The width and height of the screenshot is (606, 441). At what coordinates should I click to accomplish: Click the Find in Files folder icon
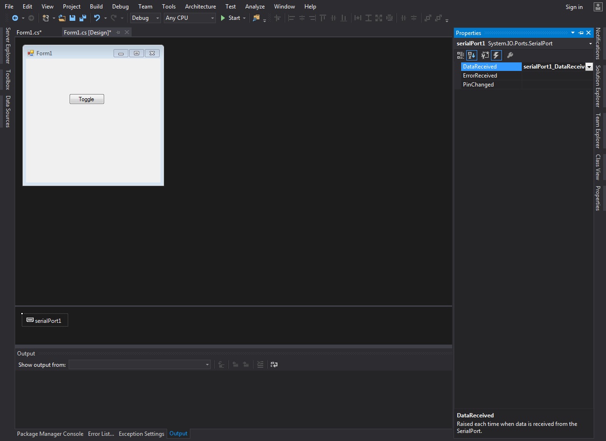tap(256, 18)
